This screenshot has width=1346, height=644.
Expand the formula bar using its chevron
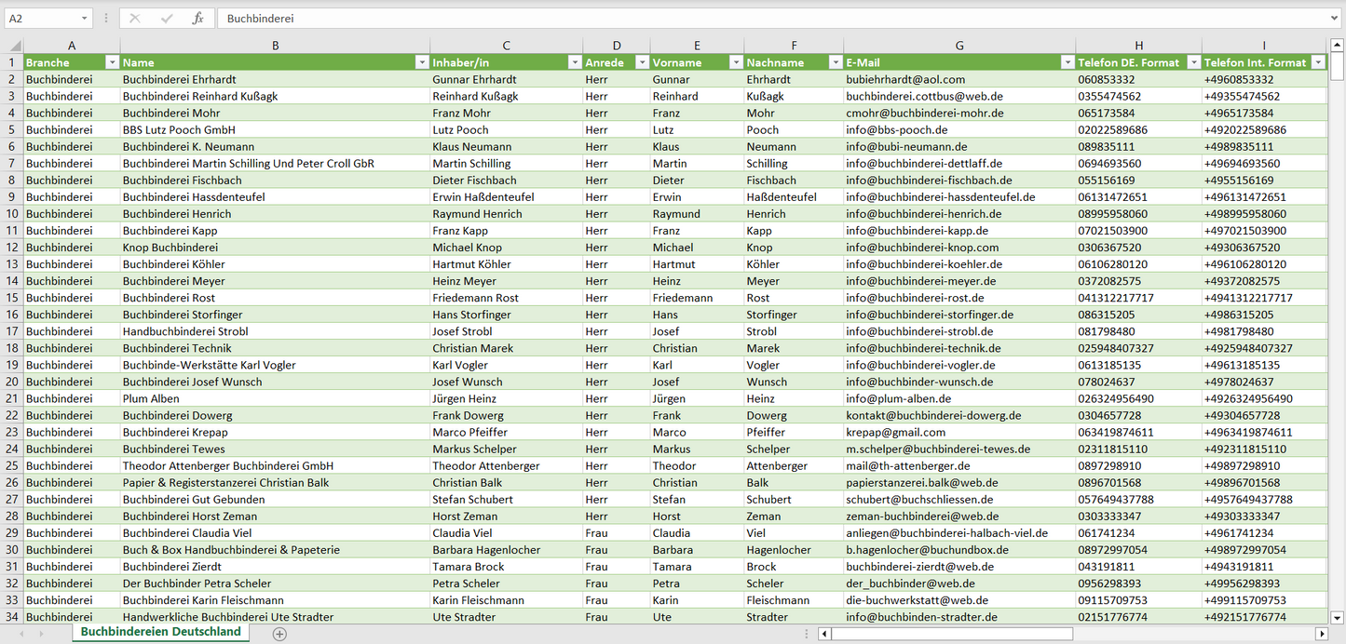point(1336,19)
